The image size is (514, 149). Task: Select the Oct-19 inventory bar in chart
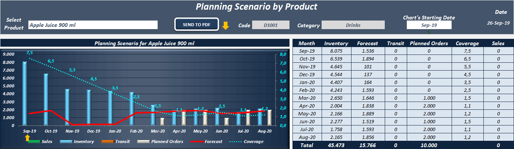46,99
